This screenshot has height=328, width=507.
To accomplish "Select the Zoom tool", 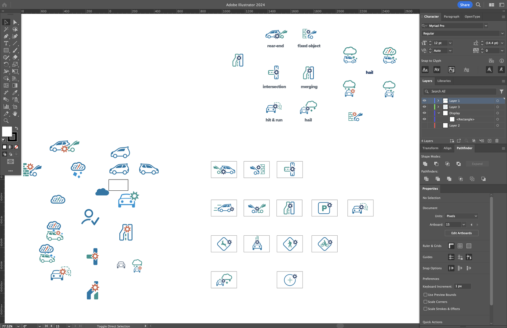I will tap(6, 120).
